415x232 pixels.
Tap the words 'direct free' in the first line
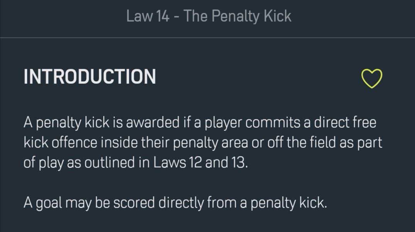pyautogui.click(x=345, y=122)
